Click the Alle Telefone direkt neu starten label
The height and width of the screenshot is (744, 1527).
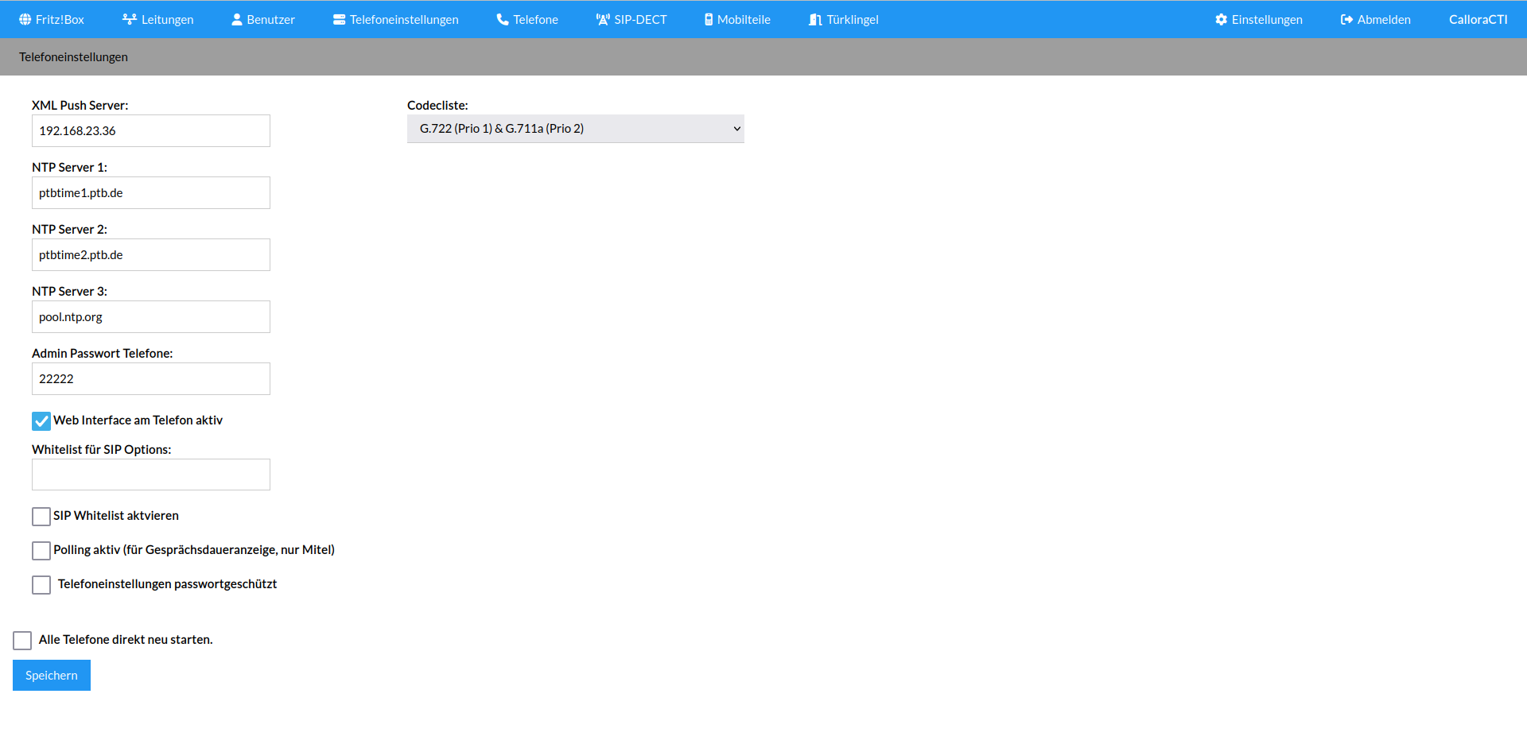126,640
